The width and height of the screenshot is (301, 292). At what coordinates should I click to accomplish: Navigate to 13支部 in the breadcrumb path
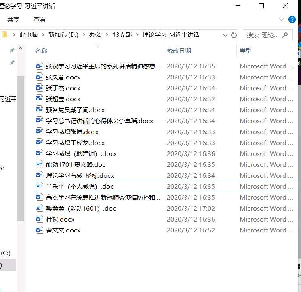pyautogui.click(x=122, y=35)
